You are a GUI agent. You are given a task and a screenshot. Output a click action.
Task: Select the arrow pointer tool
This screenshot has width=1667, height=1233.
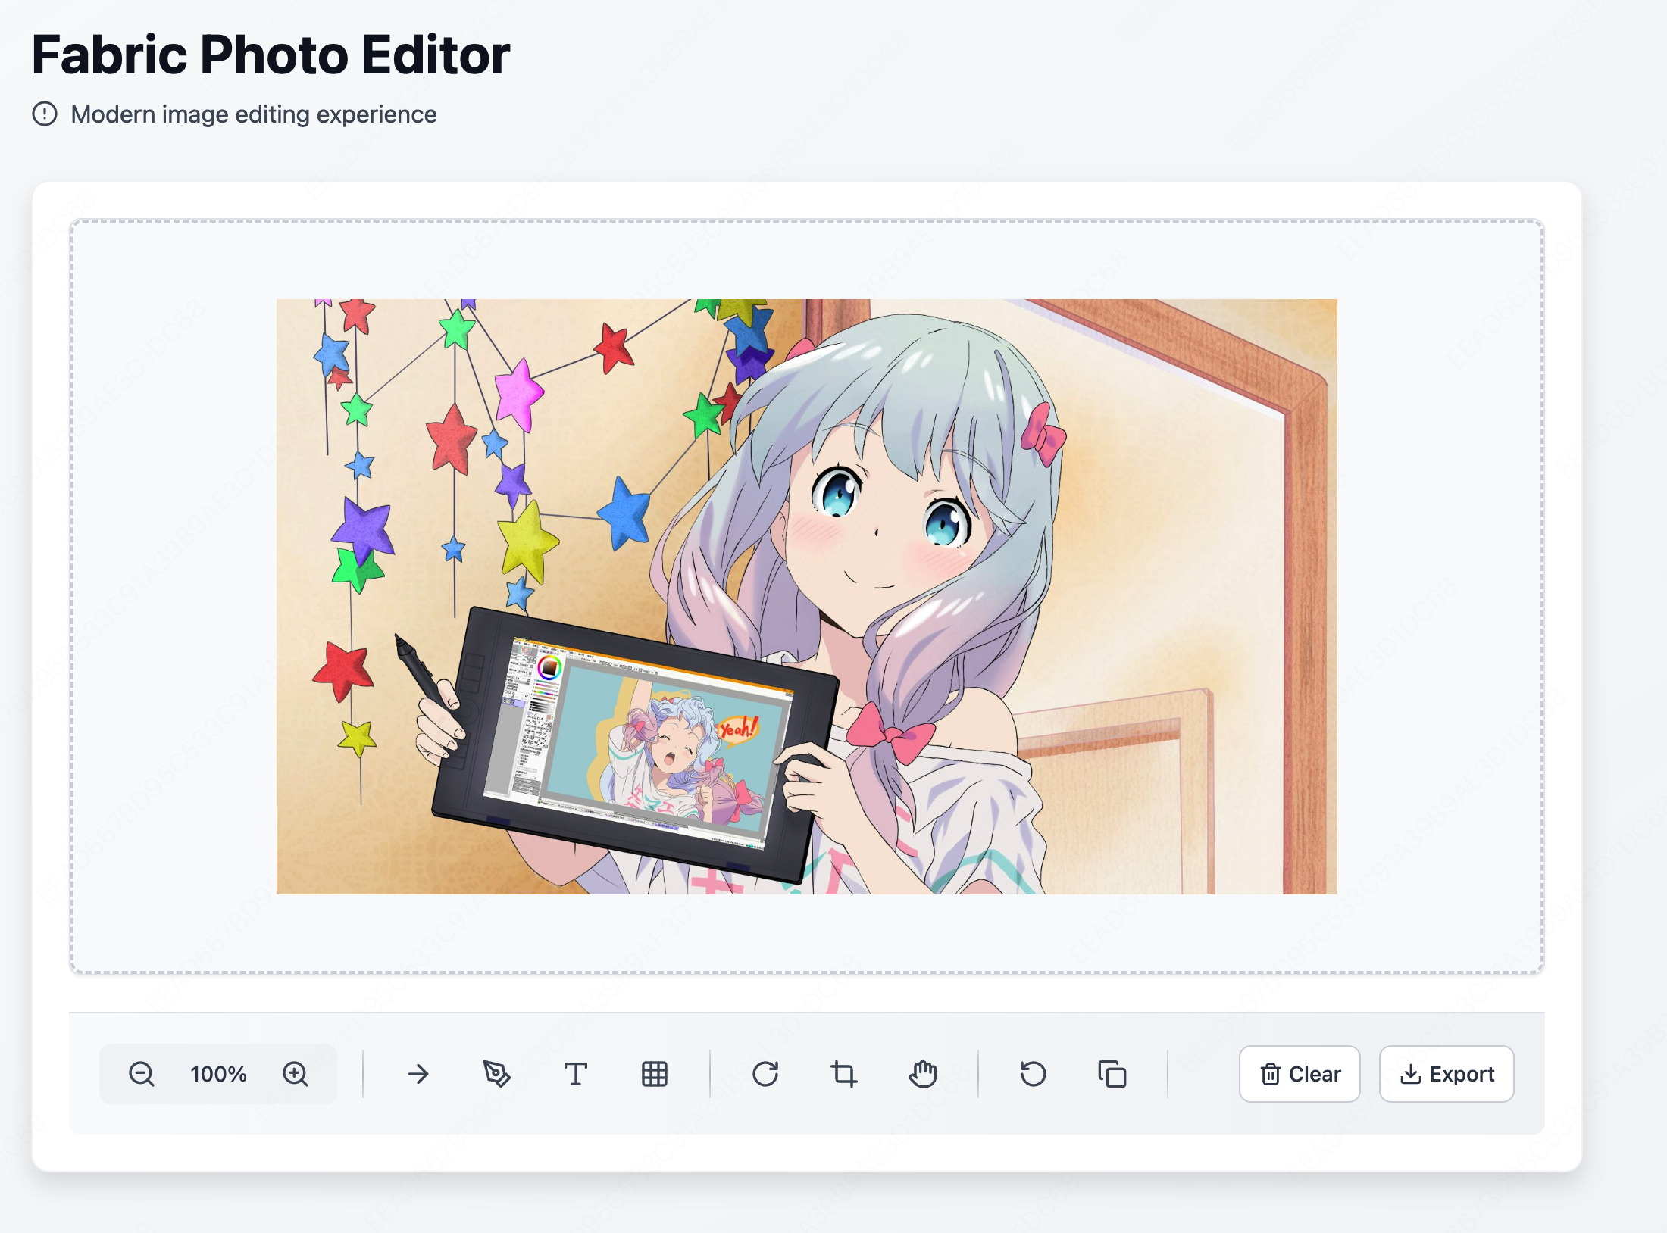click(x=418, y=1074)
